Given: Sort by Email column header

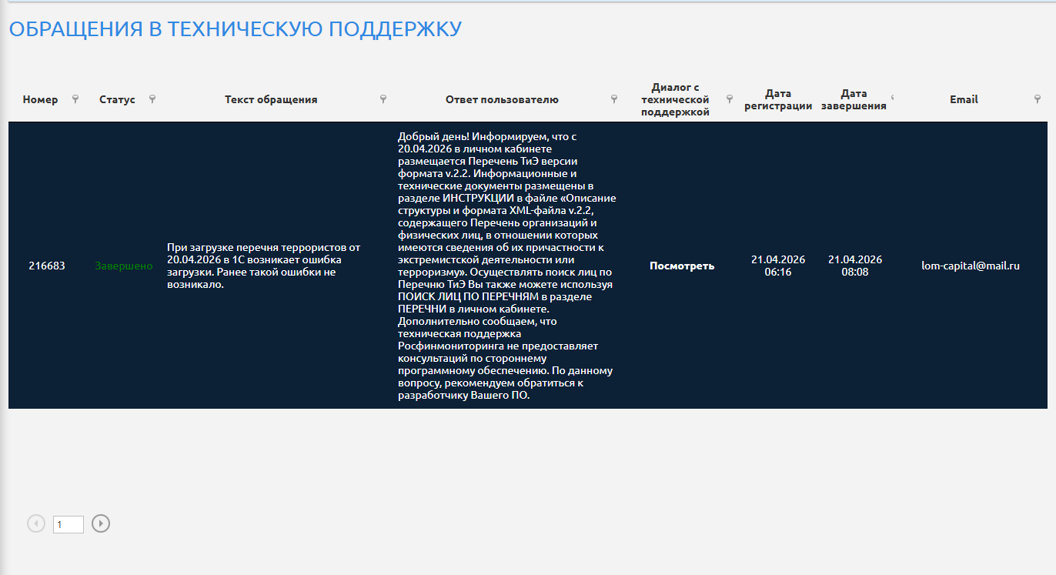Looking at the screenshot, I should click(x=964, y=99).
